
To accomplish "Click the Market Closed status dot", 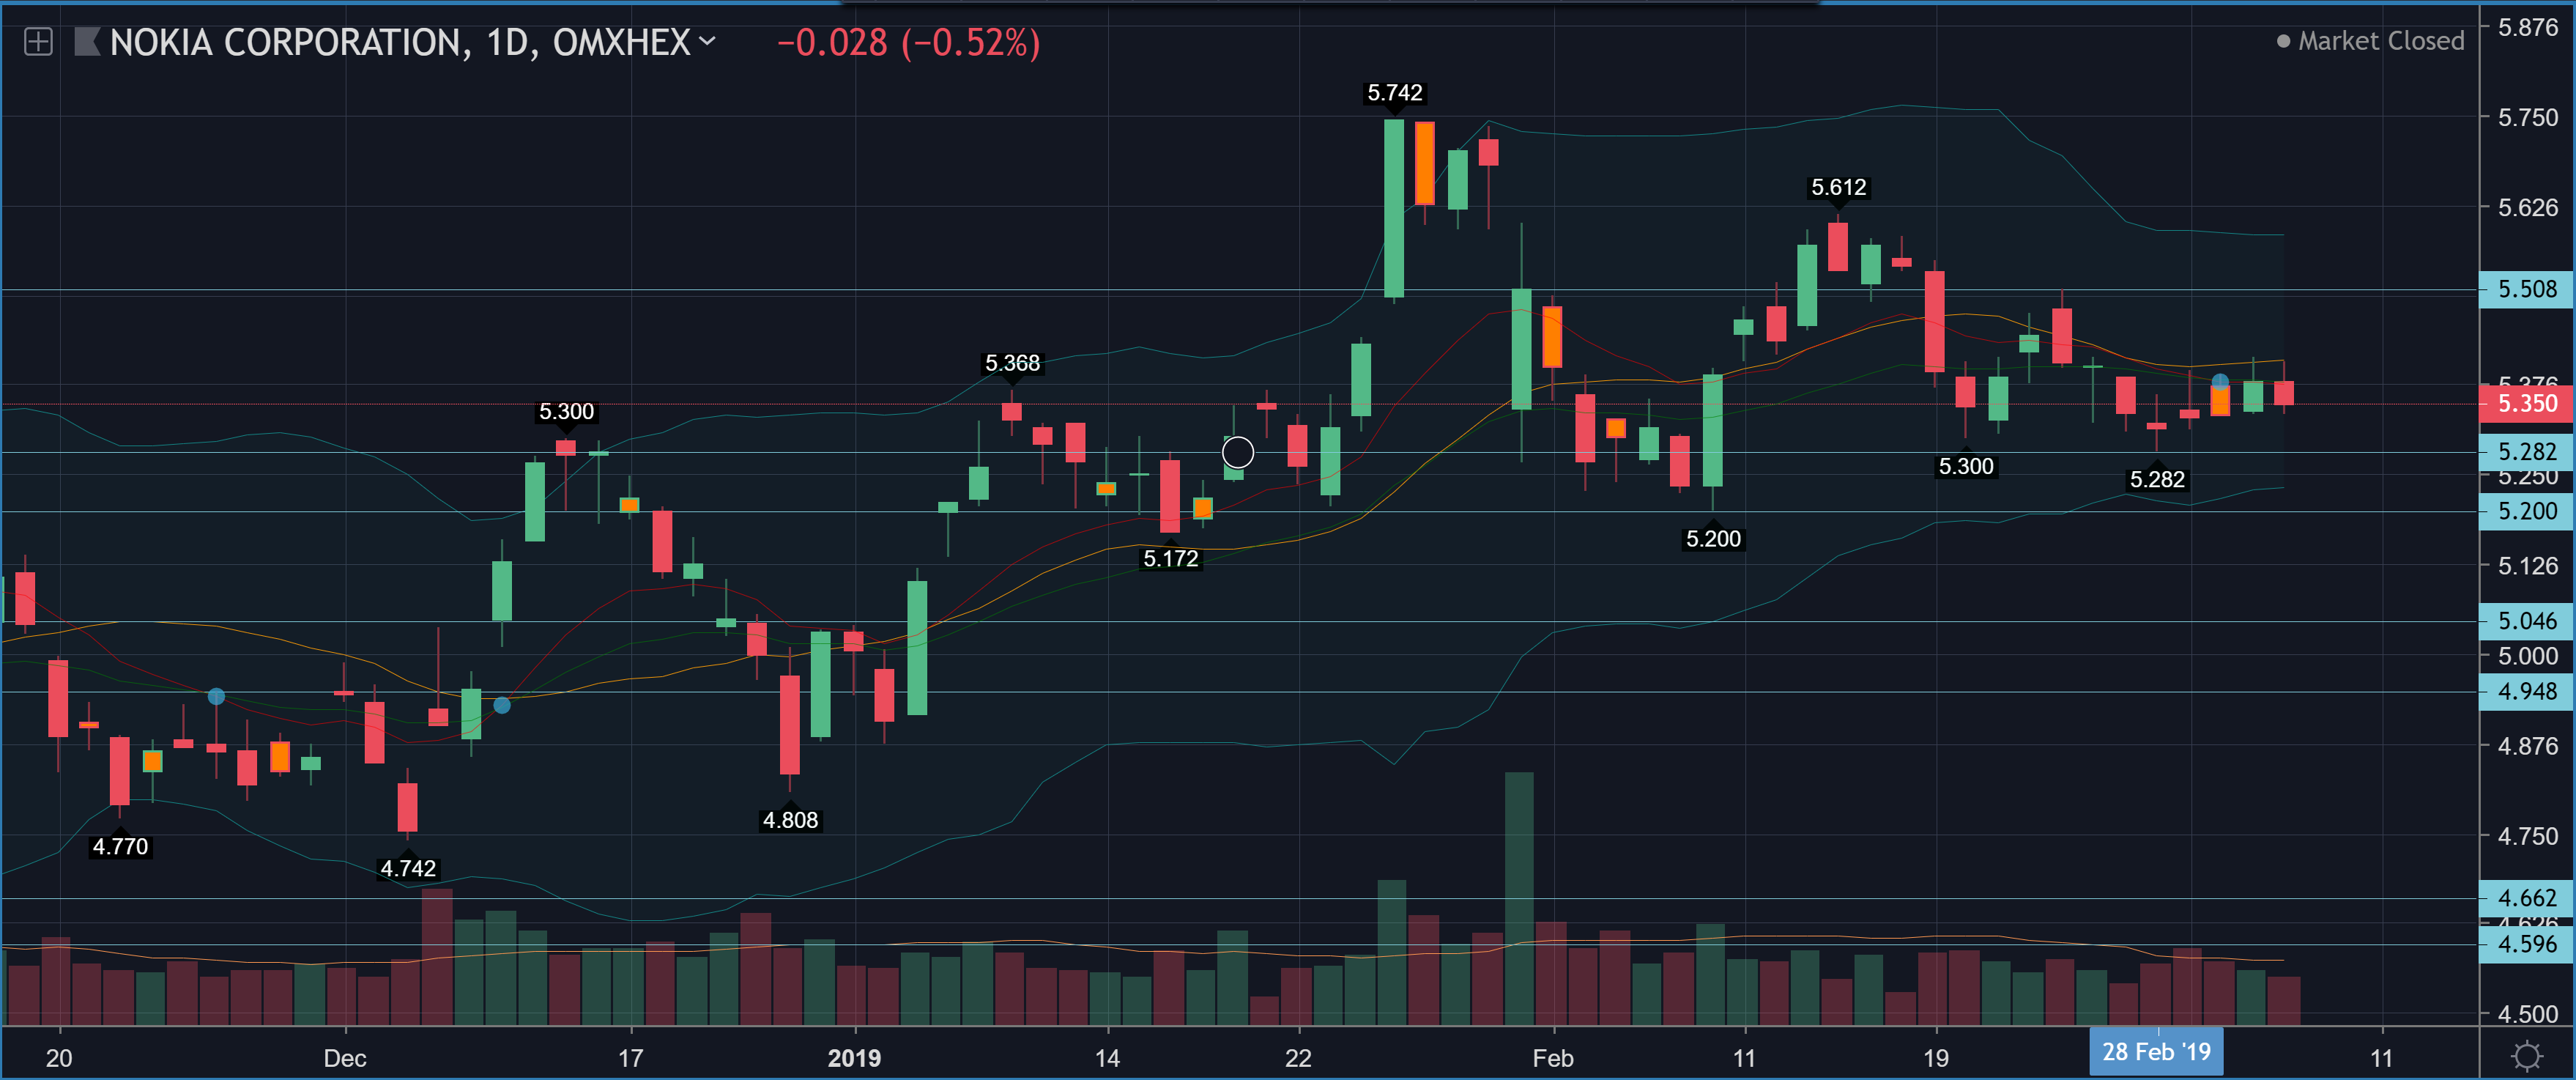I will pyautogui.click(x=2283, y=42).
